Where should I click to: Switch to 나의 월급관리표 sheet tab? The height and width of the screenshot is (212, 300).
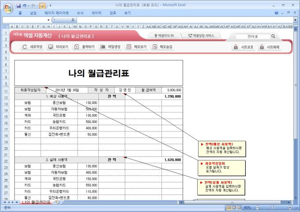[36, 202]
